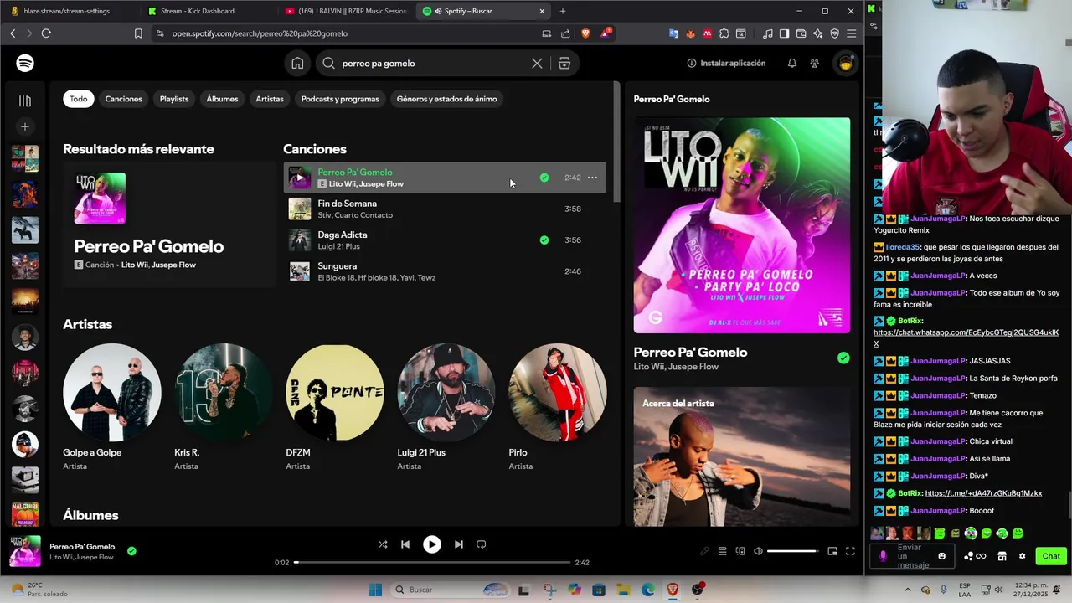
Task: Toggle saved checkmark on Daga Adicta row
Action: click(544, 240)
